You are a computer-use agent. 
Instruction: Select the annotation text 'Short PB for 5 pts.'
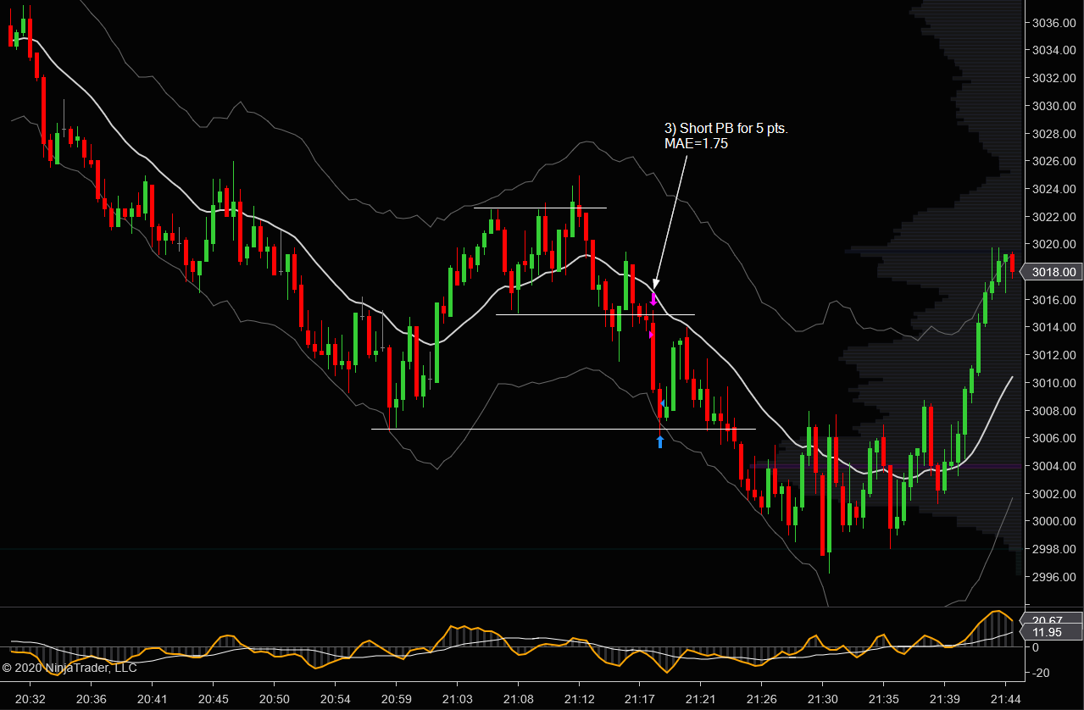pyautogui.click(x=734, y=129)
